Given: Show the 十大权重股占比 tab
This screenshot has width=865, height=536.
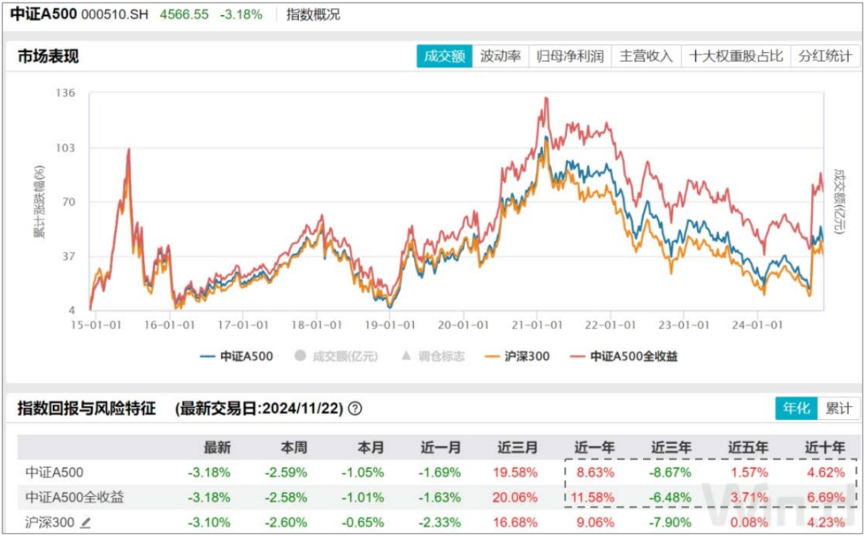Looking at the screenshot, I should [735, 56].
